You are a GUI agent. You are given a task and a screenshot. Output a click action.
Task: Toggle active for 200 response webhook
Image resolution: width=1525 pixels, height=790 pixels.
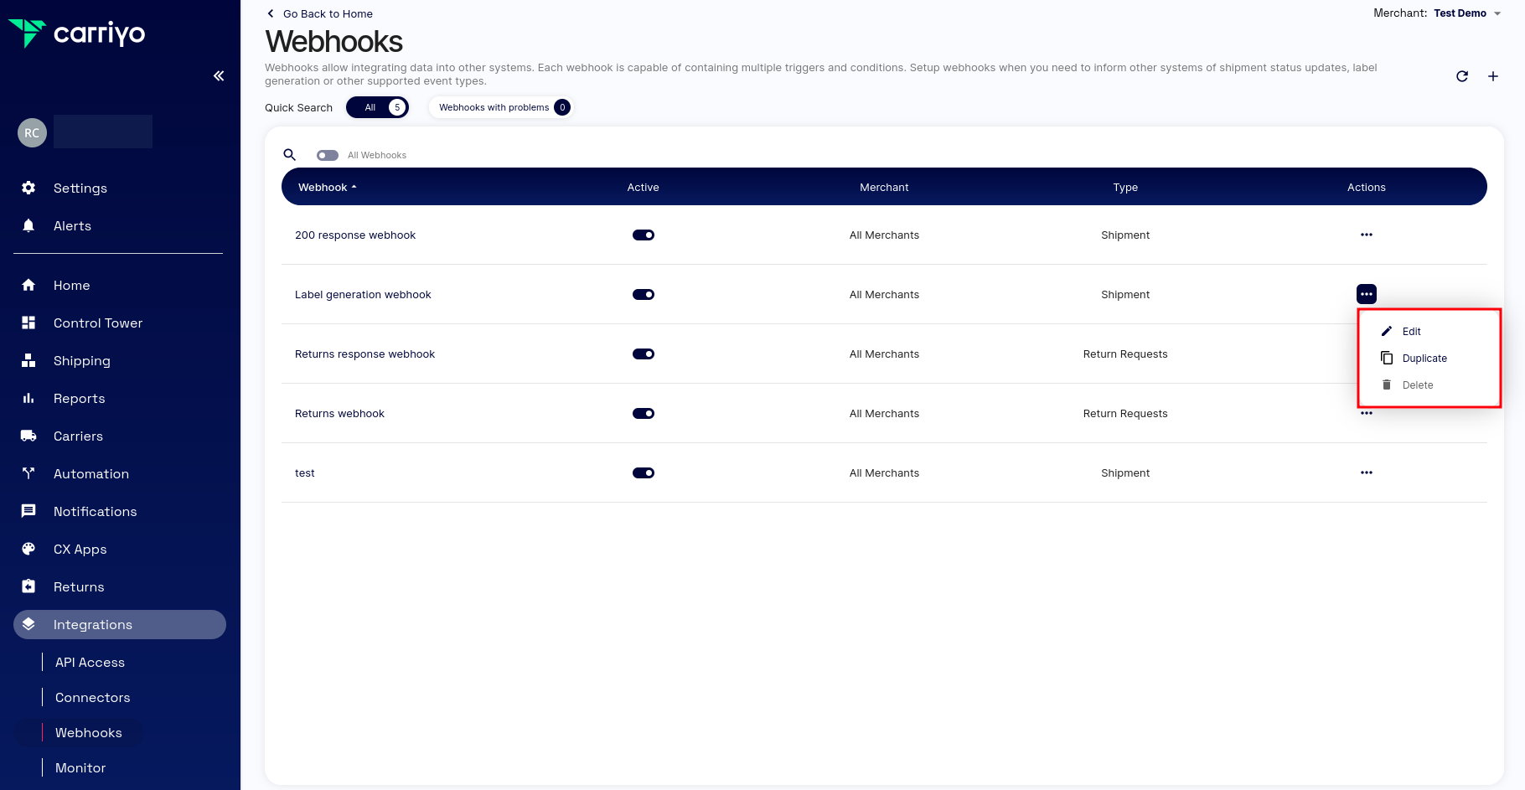(644, 235)
